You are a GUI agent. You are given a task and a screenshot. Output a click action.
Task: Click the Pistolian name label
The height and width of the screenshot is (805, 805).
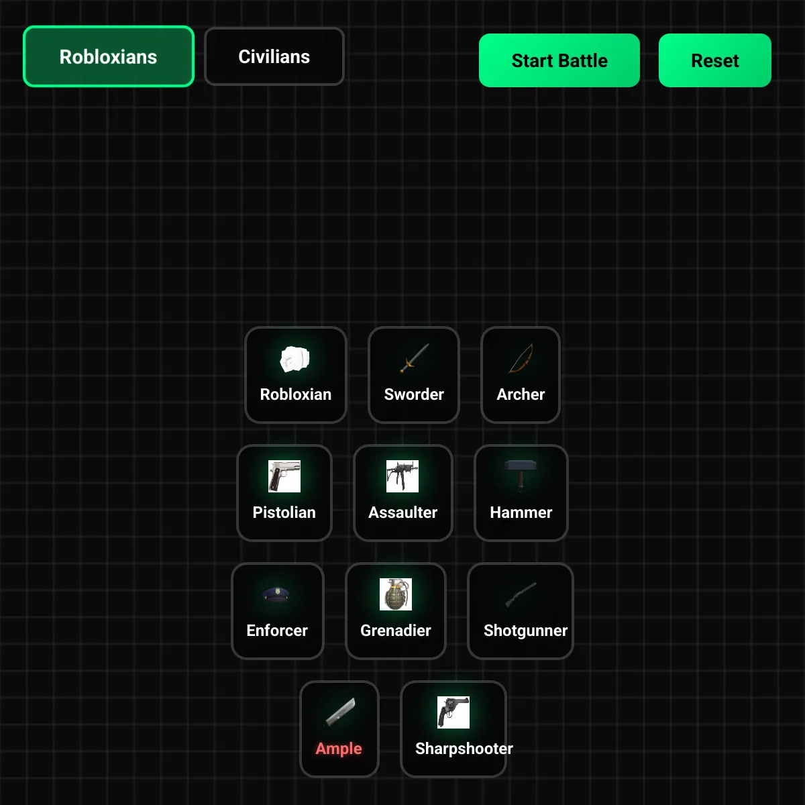(284, 513)
